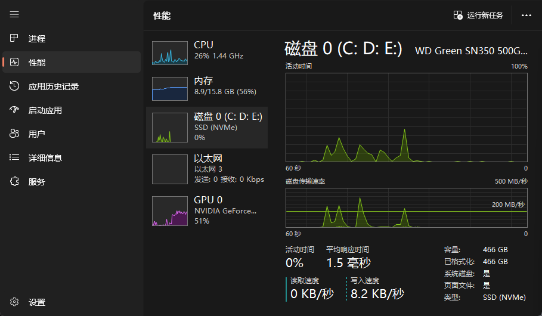Open 设置 settings gear icon

point(15,302)
